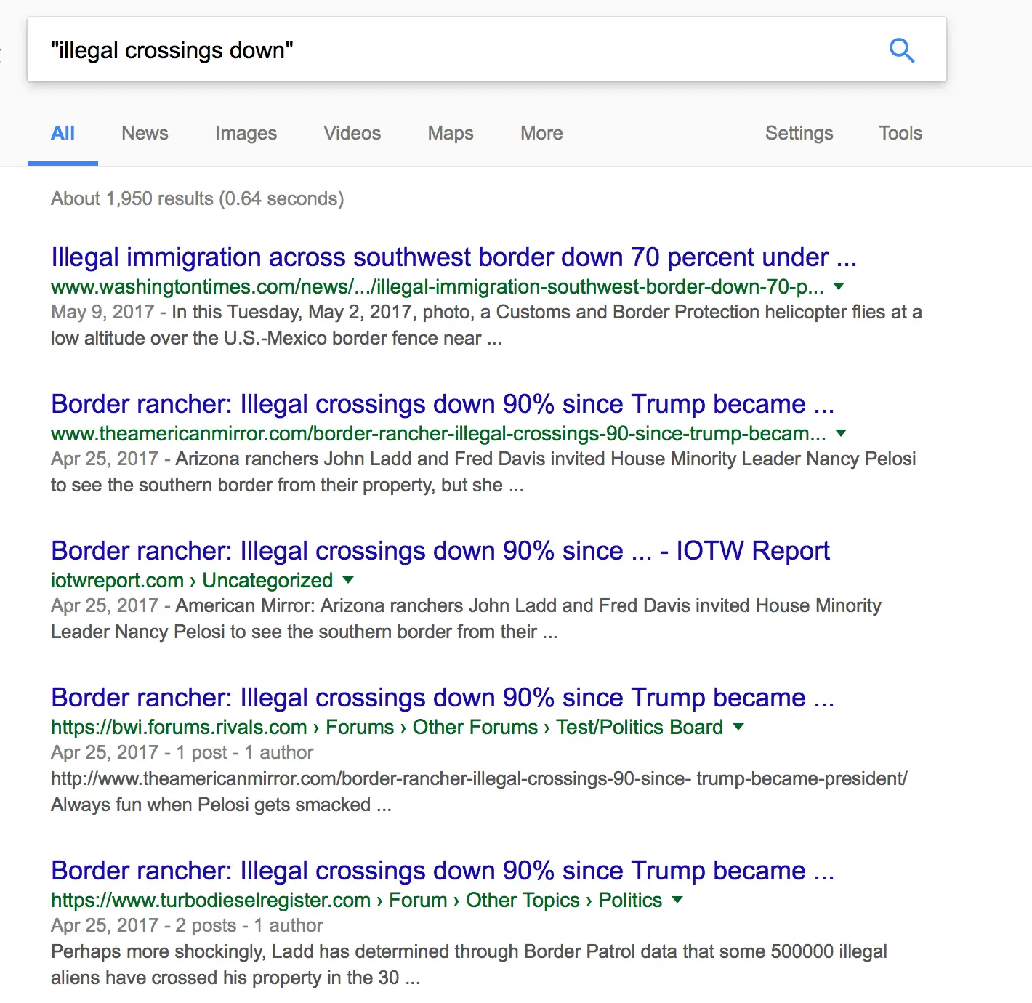Open Washington Times illegal immigration result
The image size is (1032, 1003).
tap(453, 257)
